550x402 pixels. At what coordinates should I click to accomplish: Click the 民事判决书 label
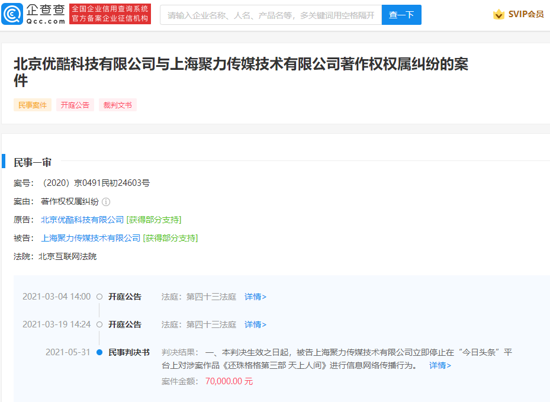point(129,352)
